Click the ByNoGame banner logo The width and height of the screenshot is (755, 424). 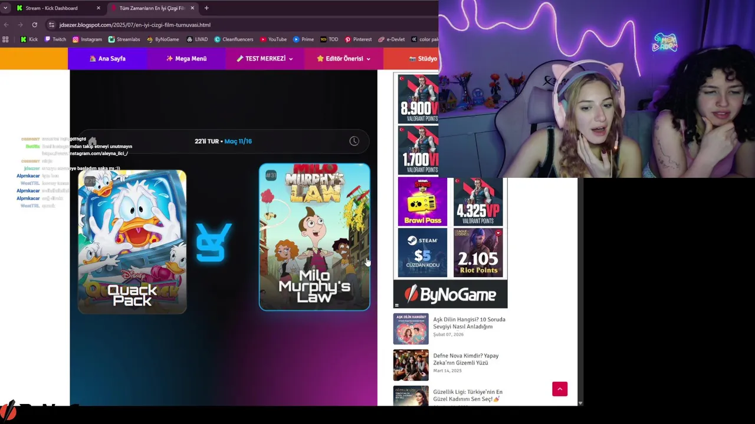click(x=450, y=294)
